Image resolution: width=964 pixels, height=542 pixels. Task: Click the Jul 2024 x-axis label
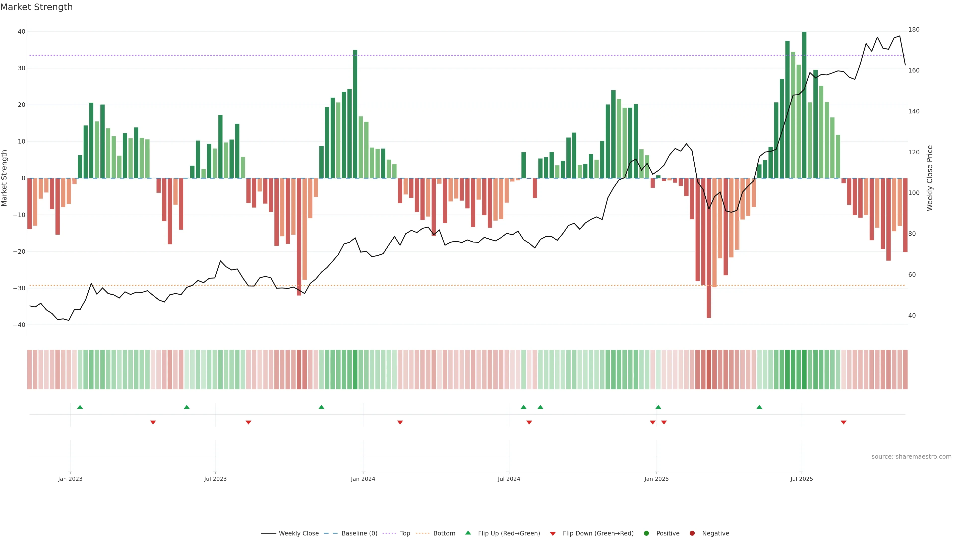point(509,479)
